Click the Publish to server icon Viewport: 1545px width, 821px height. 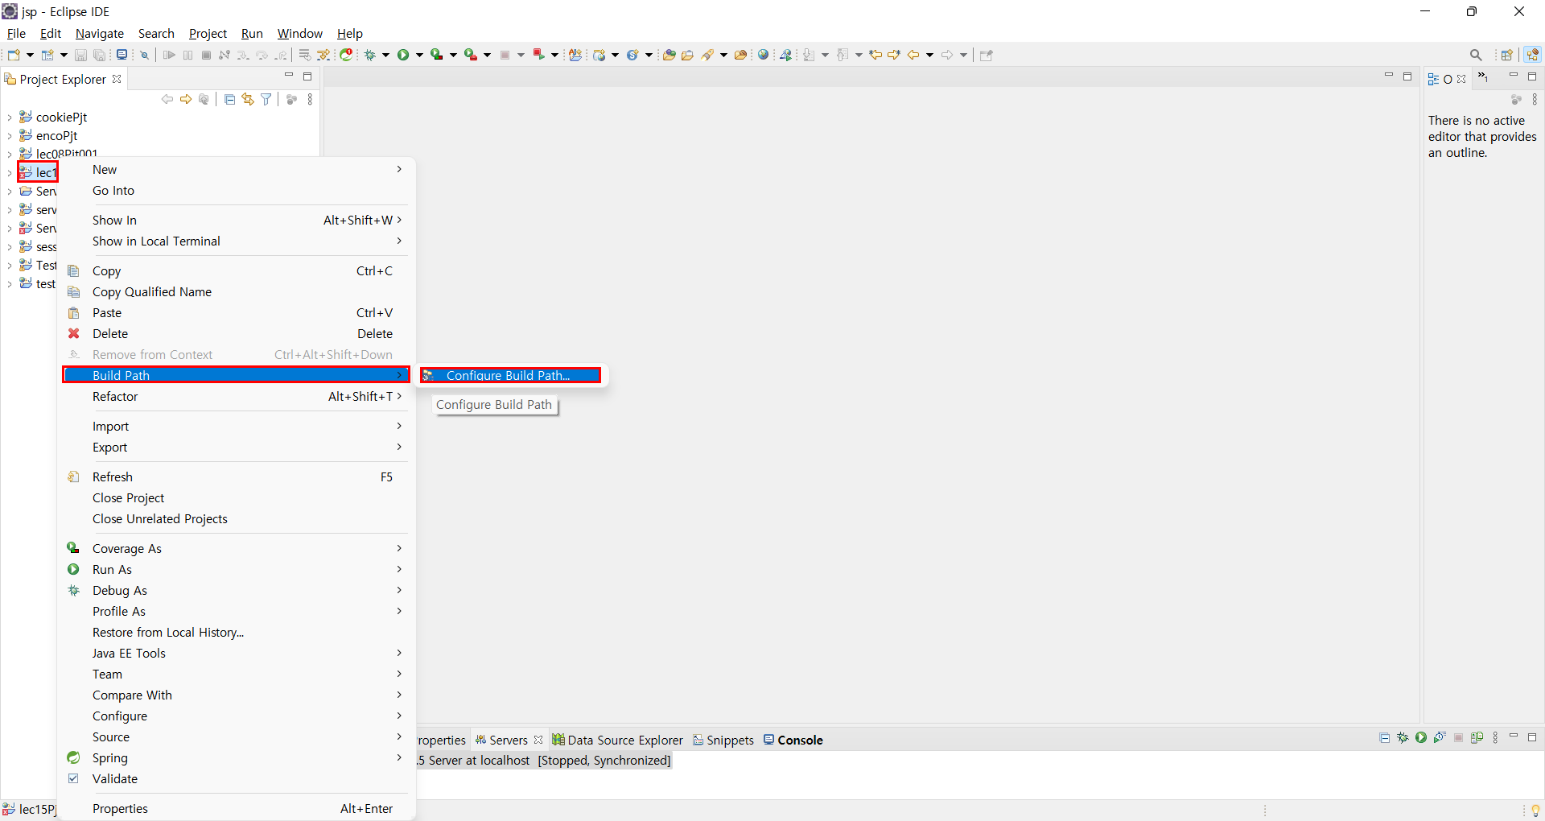pos(1477,737)
